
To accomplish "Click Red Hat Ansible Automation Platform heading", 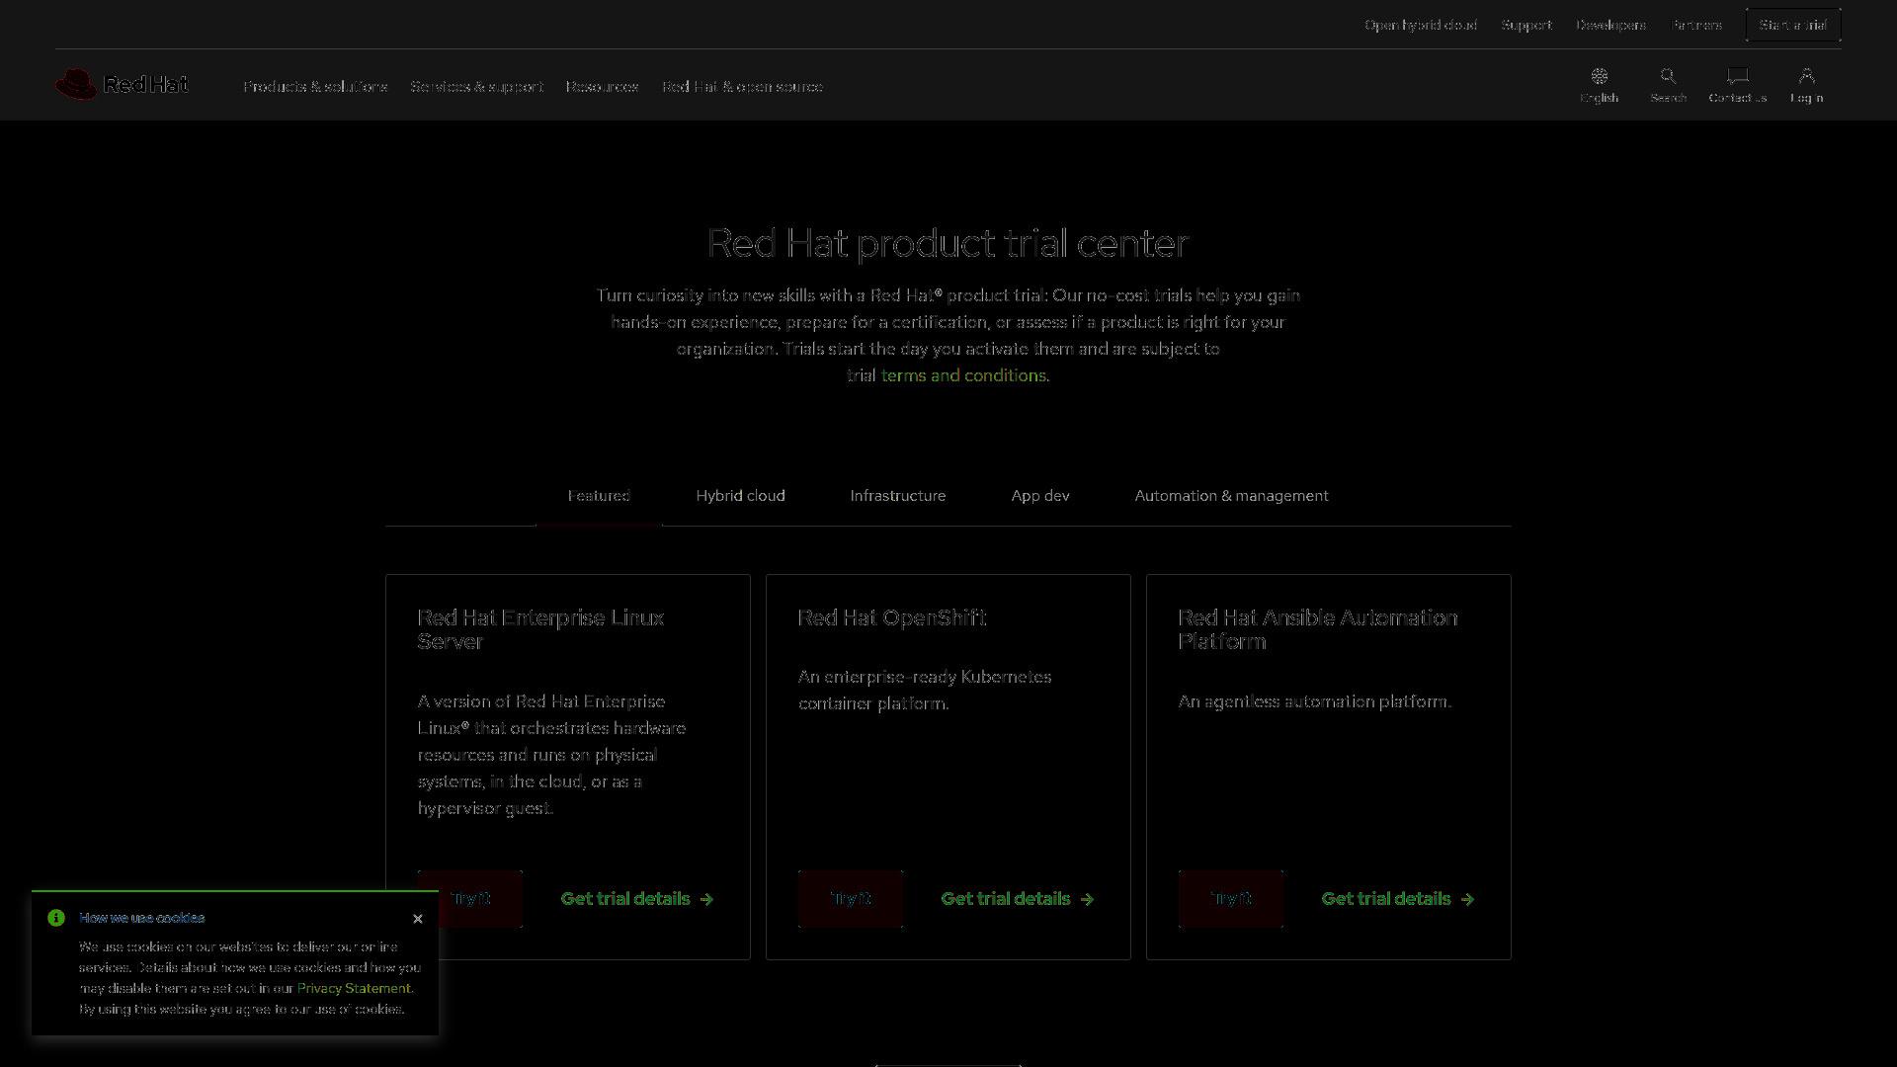I will 1318,629.
